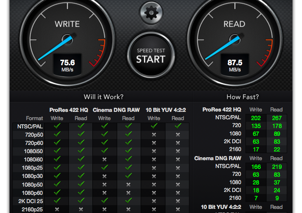Click the 89 value in the ProRes 1080 row
The image size is (302, 213).
click(277, 134)
